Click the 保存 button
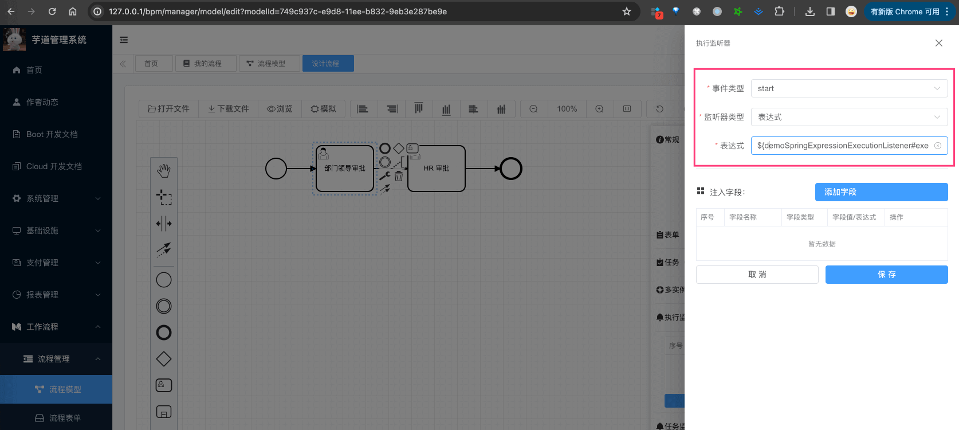 point(886,275)
